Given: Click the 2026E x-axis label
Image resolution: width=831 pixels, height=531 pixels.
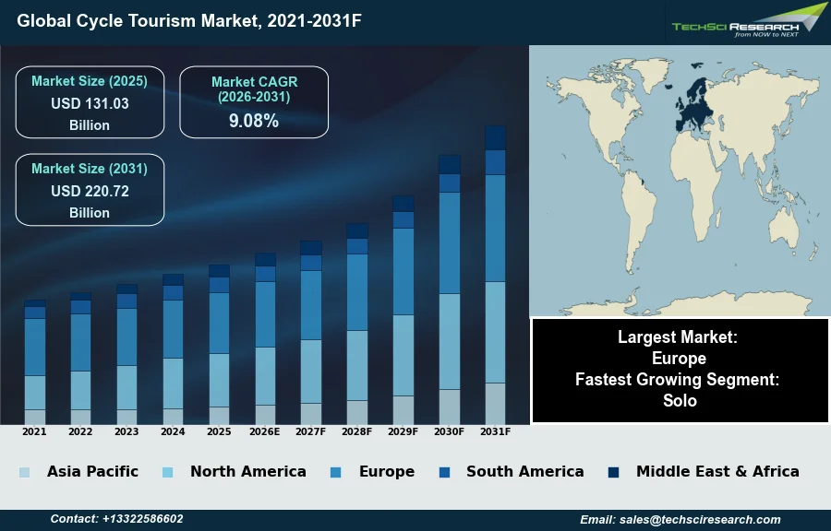Looking at the screenshot, I should tap(265, 431).
